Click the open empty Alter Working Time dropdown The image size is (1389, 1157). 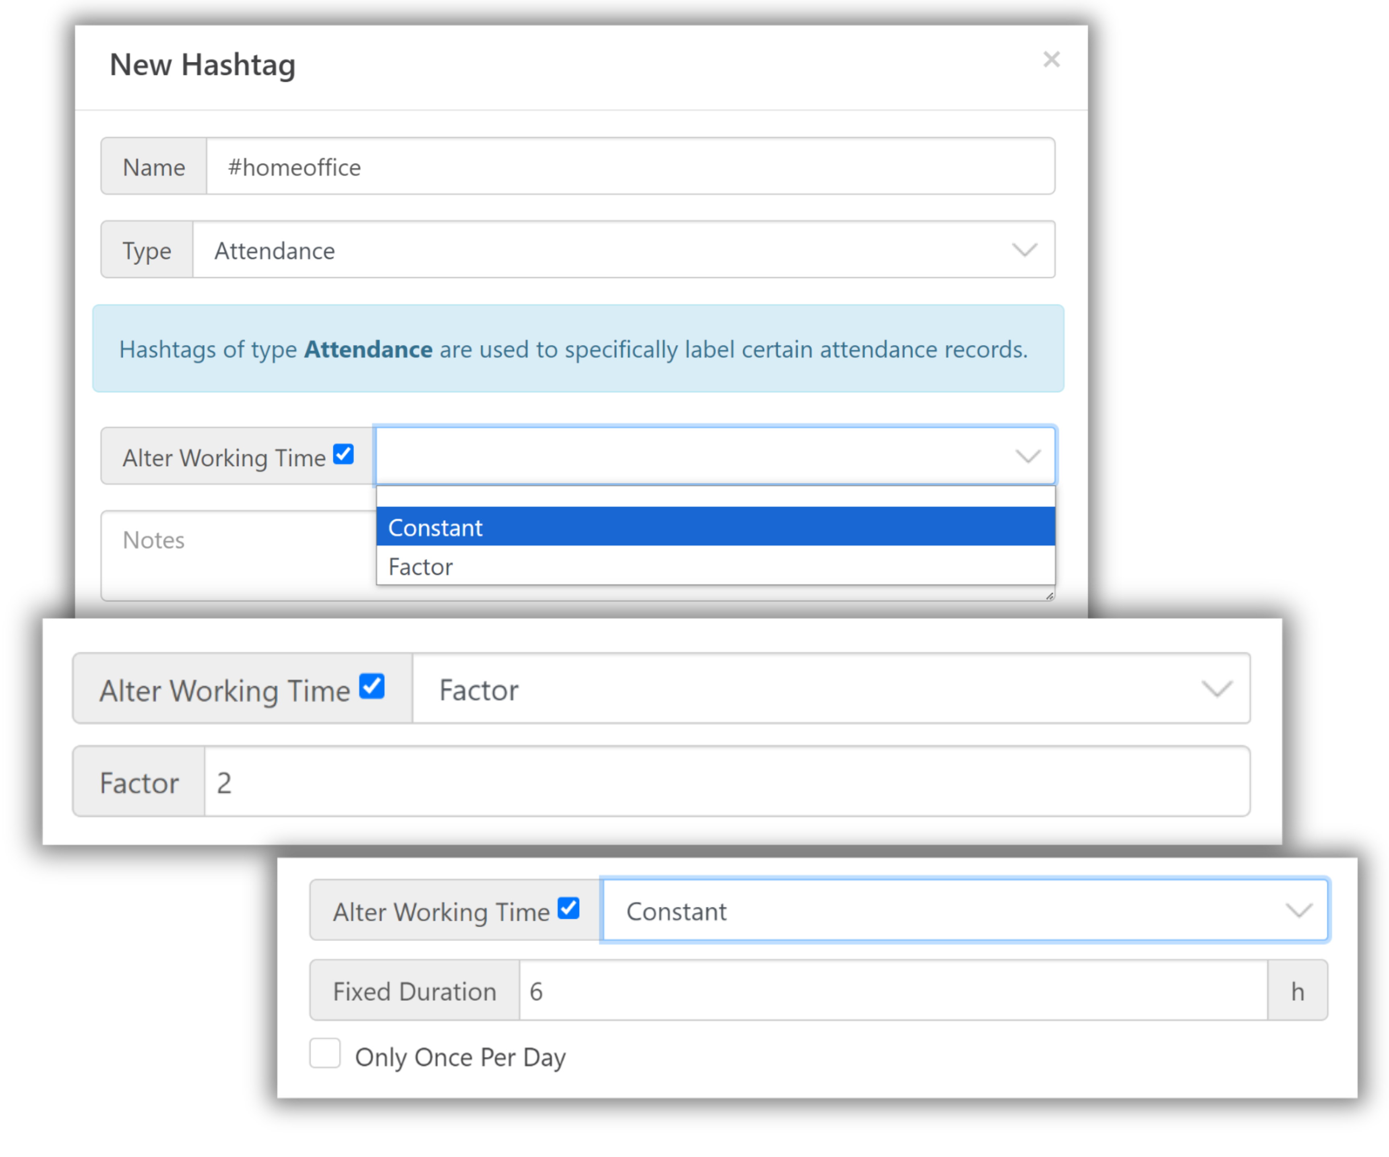point(694,456)
